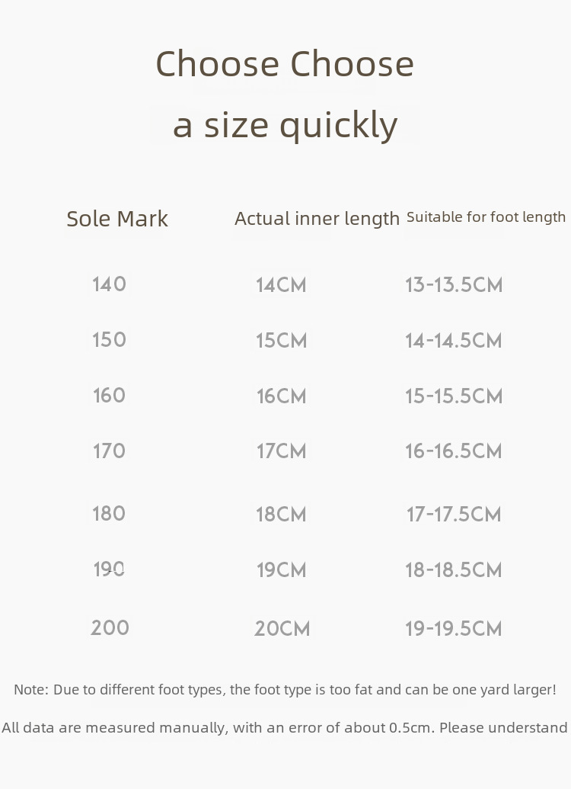The width and height of the screenshot is (571, 789).
Task: Select the 15-15.5CM foot length range
Action: coord(454,396)
